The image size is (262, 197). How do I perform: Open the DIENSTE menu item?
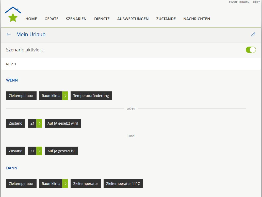coord(102,19)
